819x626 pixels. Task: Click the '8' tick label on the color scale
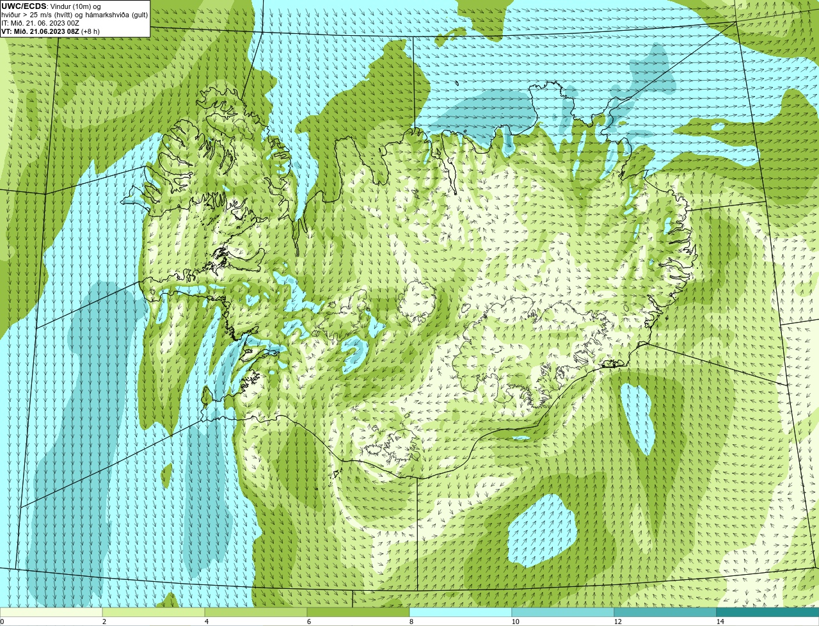coord(411,622)
